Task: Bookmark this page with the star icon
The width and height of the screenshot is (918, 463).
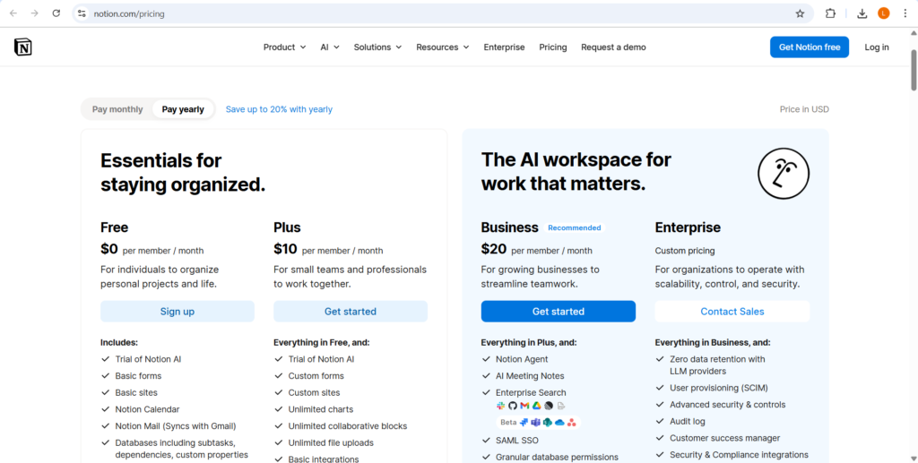Action: [x=800, y=13]
